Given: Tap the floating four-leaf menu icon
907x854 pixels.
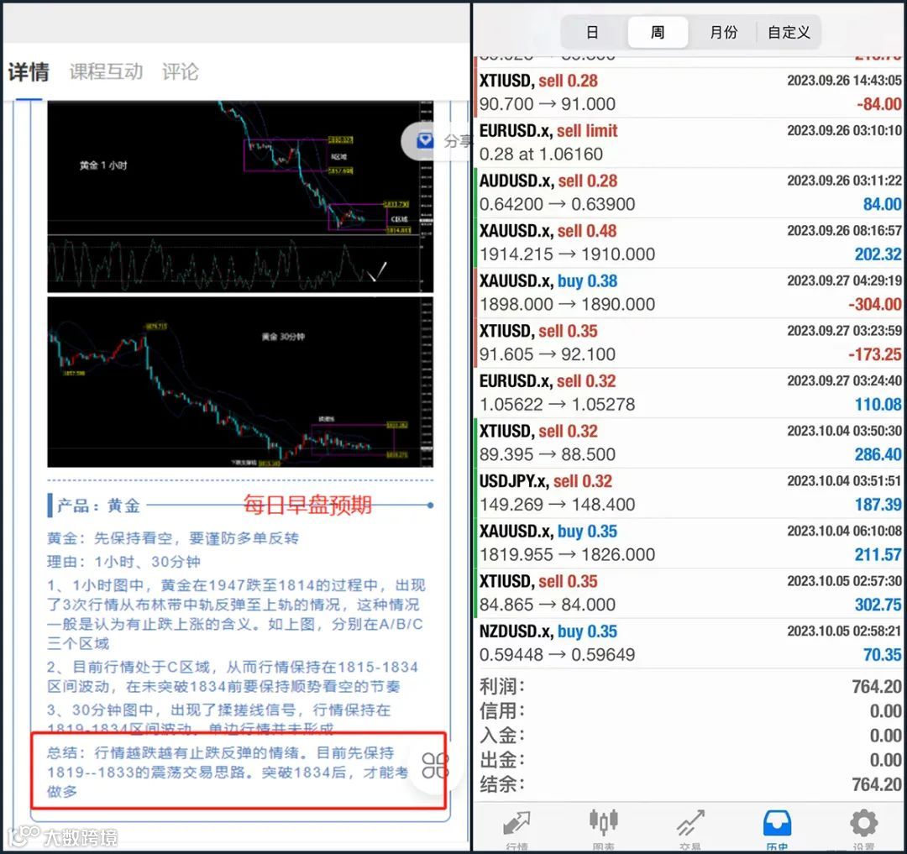Looking at the screenshot, I should (x=435, y=766).
